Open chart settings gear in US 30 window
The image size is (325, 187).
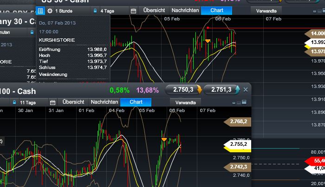(50, 11)
